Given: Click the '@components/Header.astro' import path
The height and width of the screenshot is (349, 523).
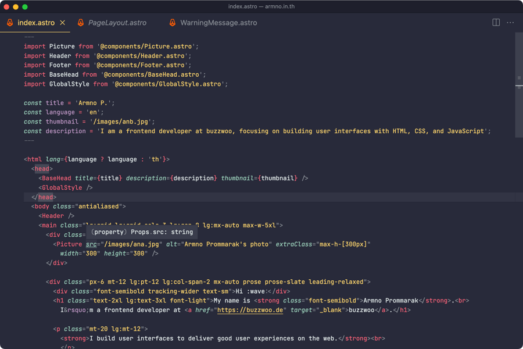Looking at the screenshot, I should [x=142, y=56].
